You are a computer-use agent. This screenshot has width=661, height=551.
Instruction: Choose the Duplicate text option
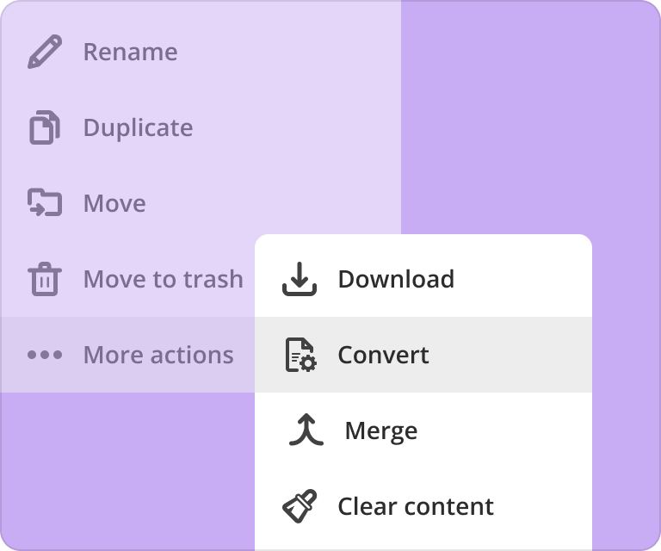pos(138,128)
